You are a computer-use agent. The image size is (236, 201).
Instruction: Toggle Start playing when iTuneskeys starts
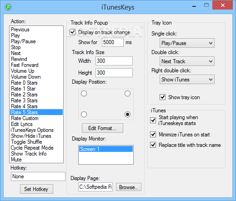153,120
